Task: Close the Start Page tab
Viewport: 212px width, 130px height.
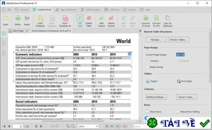Action: pyautogui.click(x=27, y=31)
